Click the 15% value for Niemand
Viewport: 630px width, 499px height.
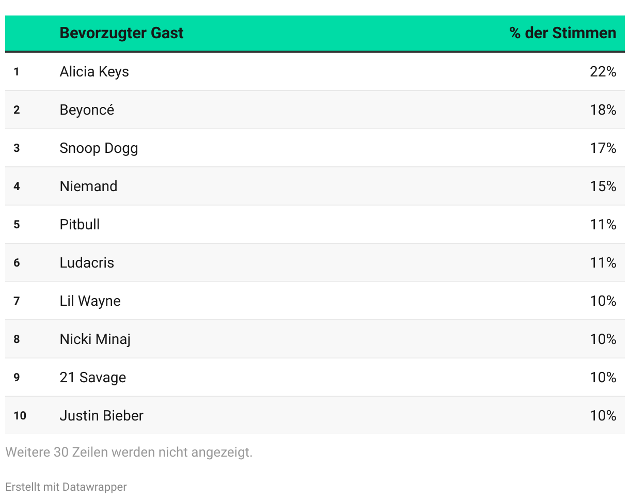603,186
